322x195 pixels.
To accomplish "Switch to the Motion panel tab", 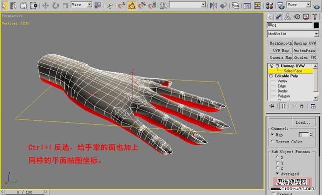I will [x=297, y=16].
